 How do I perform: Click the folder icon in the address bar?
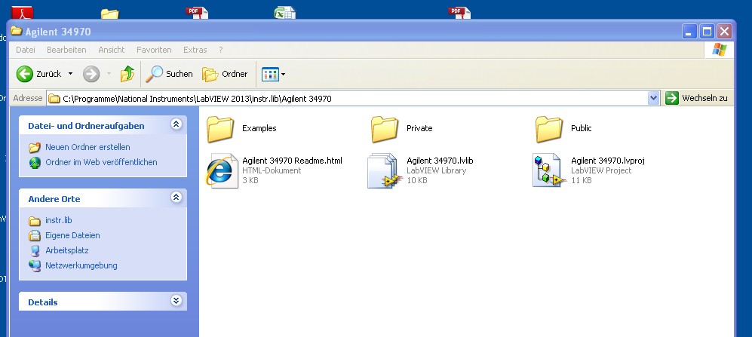click(x=54, y=99)
